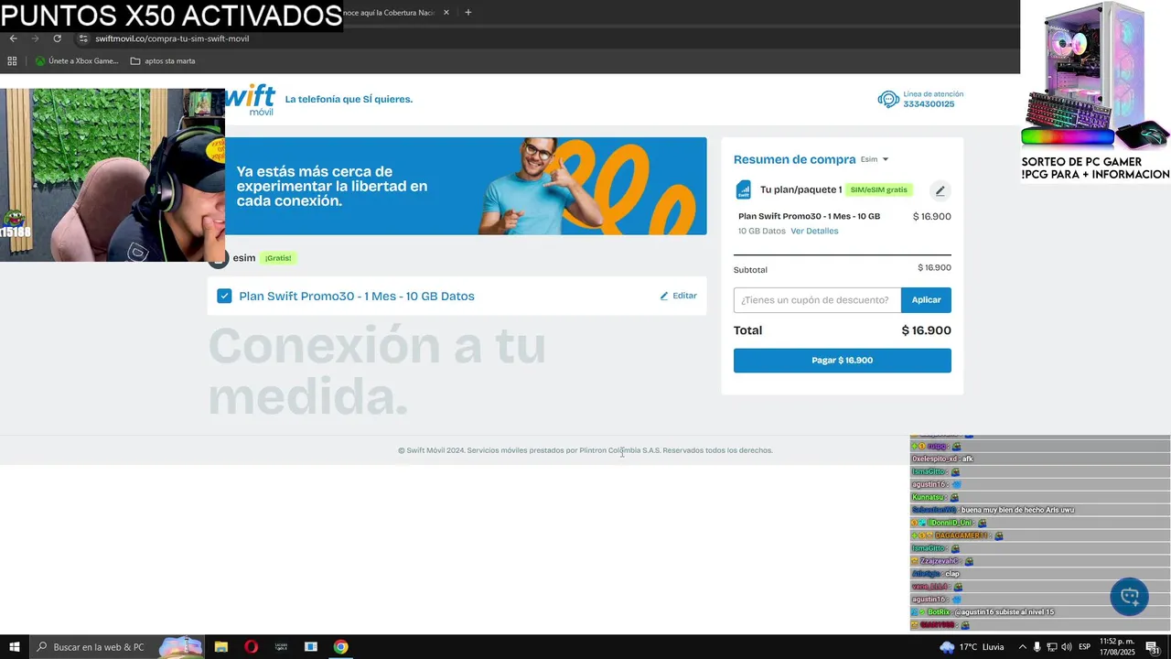Viewport: 1171px width, 659px height.
Task: Open the volume control tray icon
Action: point(1066,647)
